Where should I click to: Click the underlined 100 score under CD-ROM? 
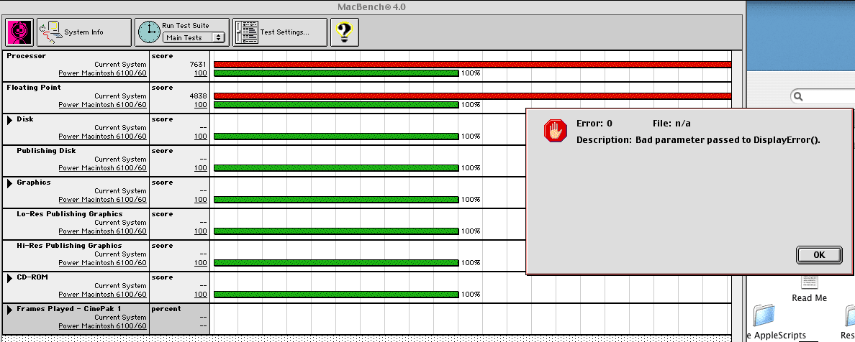tap(201, 294)
